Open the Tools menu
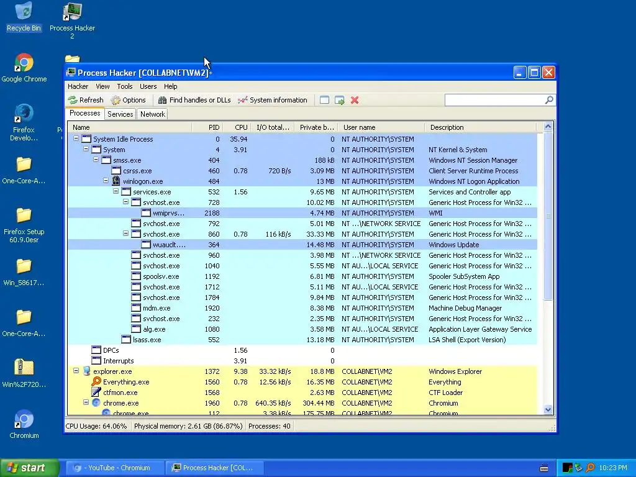 [124, 86]
